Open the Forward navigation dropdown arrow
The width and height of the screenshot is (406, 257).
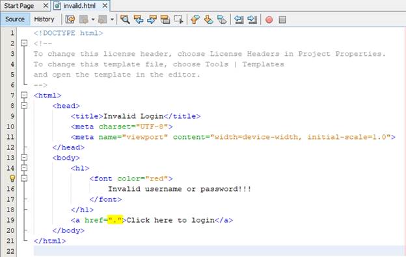click(112, 19)
